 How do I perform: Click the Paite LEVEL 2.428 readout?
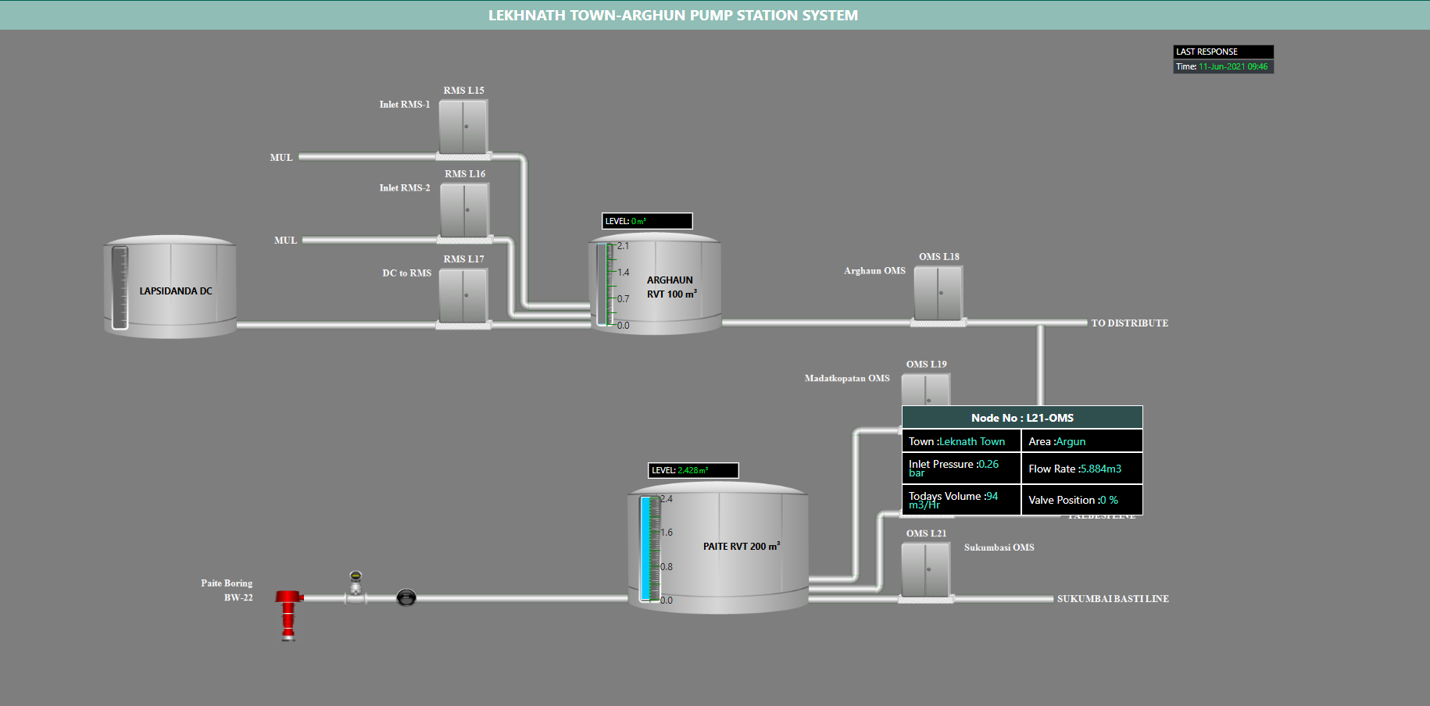point(693,470)
